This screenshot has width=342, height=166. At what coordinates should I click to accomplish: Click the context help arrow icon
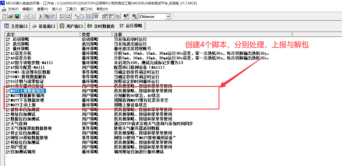[126, 16]
